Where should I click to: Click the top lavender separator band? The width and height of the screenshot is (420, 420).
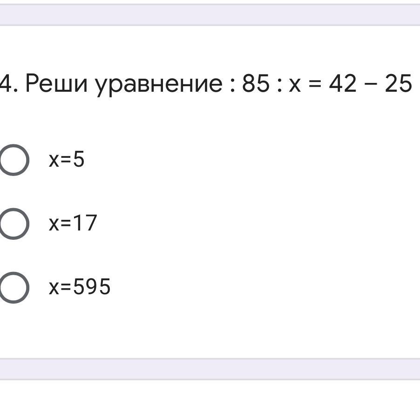210,15
